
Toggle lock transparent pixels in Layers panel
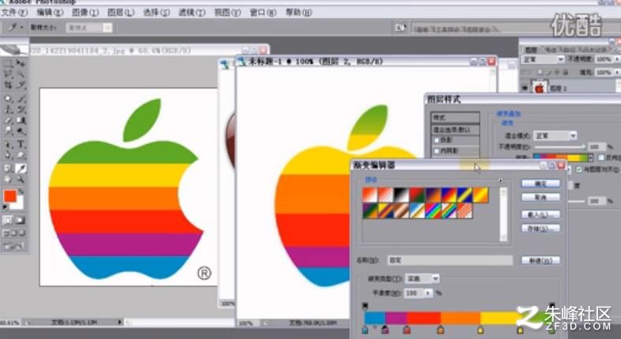[x=541, y=73]
